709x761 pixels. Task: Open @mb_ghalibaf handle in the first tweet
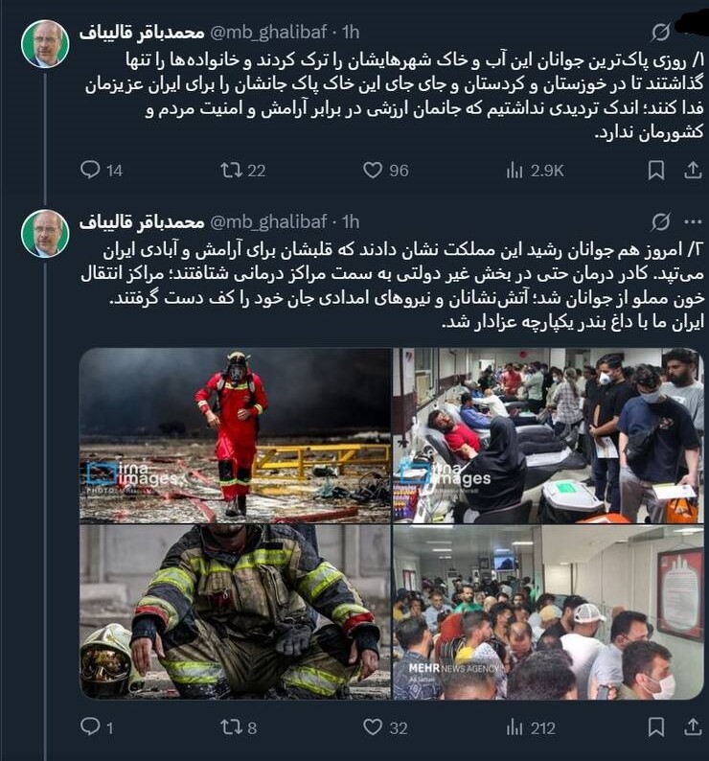(268, 33)
